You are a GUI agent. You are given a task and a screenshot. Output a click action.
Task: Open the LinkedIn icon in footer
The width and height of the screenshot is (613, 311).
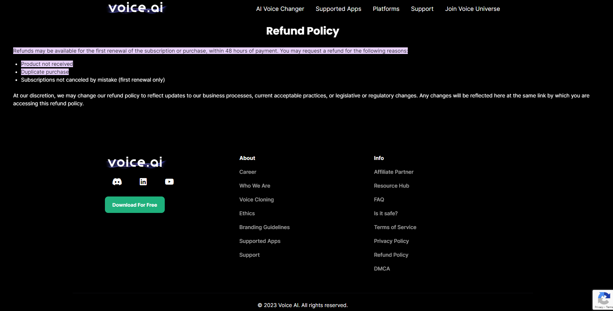143,182
